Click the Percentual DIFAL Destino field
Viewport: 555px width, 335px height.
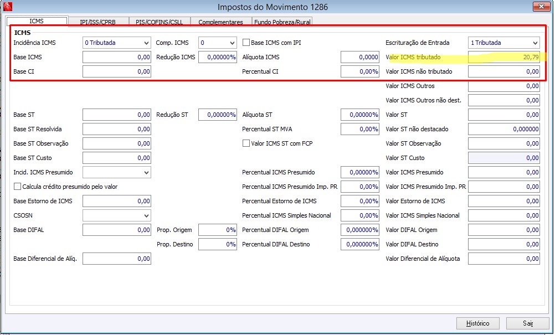click(x=360, y=244)
